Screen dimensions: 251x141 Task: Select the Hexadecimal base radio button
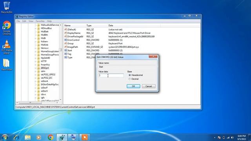click(130, 75)
